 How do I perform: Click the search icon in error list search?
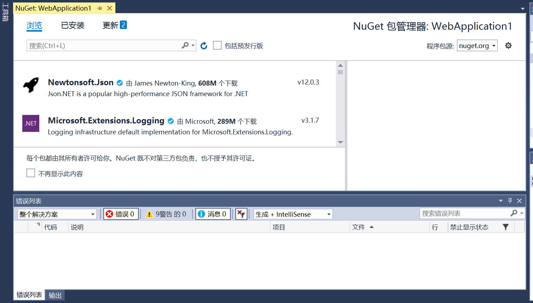(514, 213)
